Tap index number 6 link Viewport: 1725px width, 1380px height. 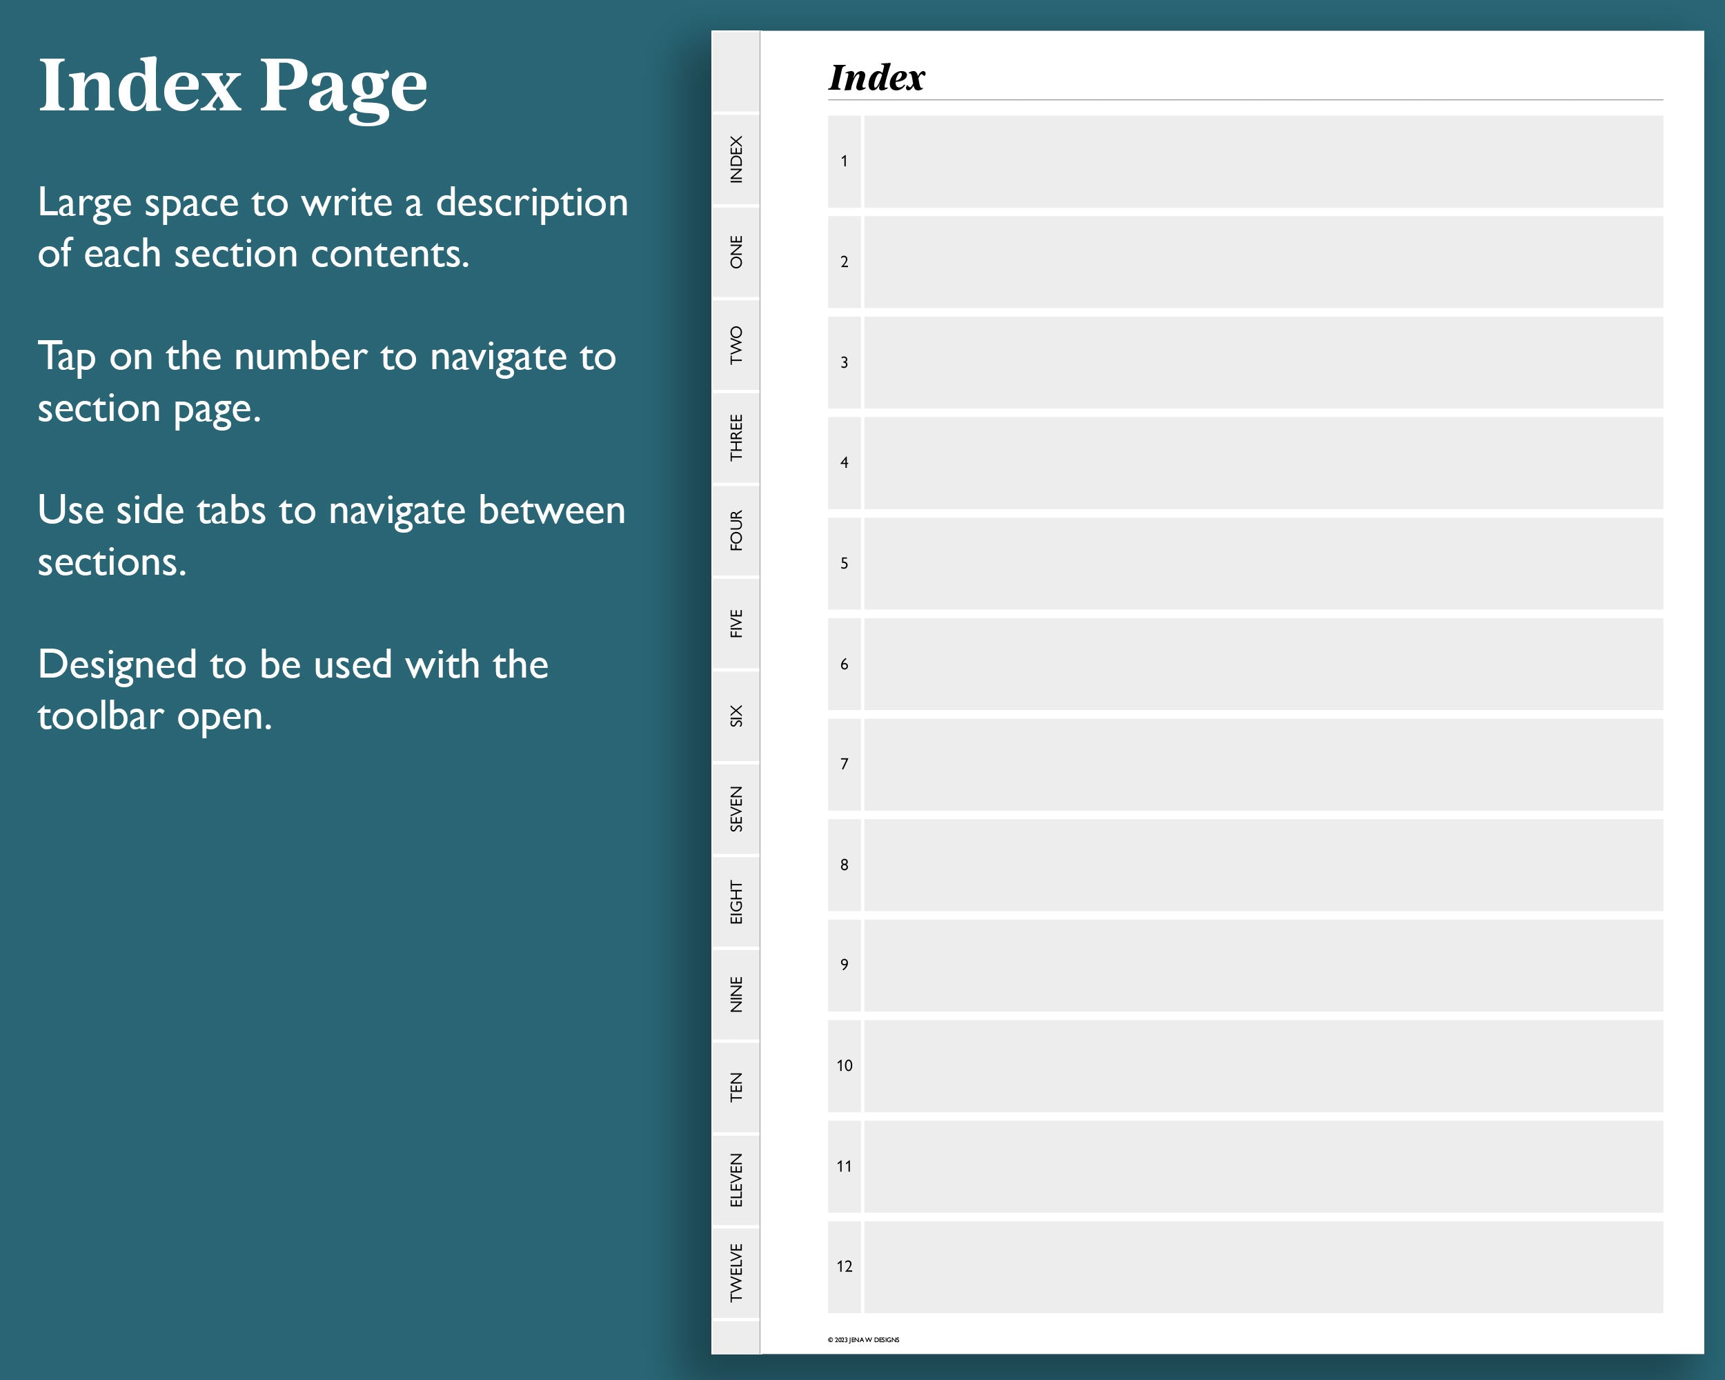tap(844, 664)
